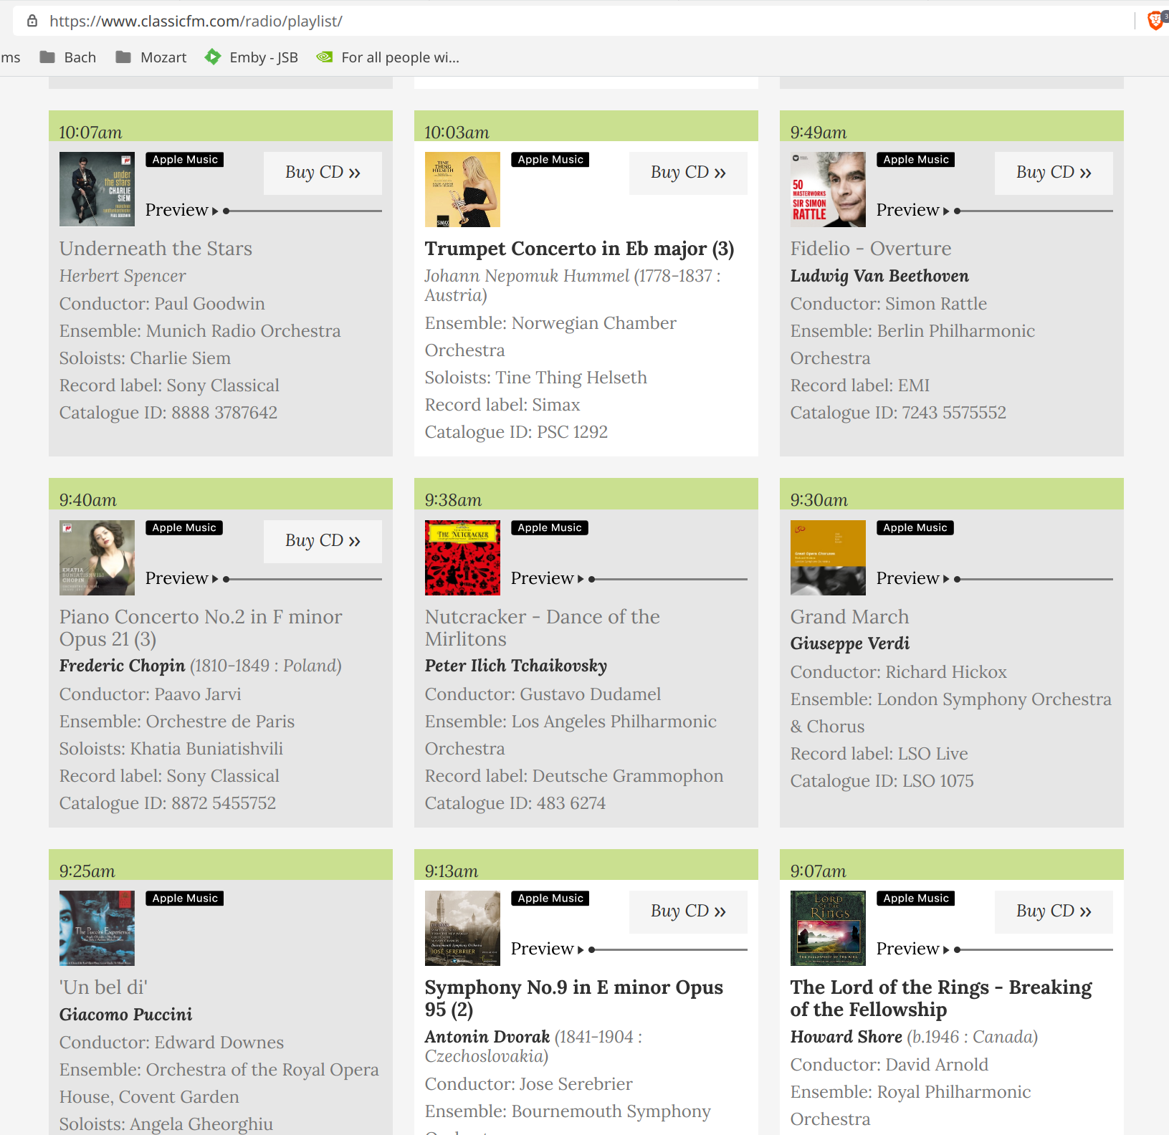Click the red Nutcracker album cover
This screenshot has height=1135, width=1169.
coord(462,557)
